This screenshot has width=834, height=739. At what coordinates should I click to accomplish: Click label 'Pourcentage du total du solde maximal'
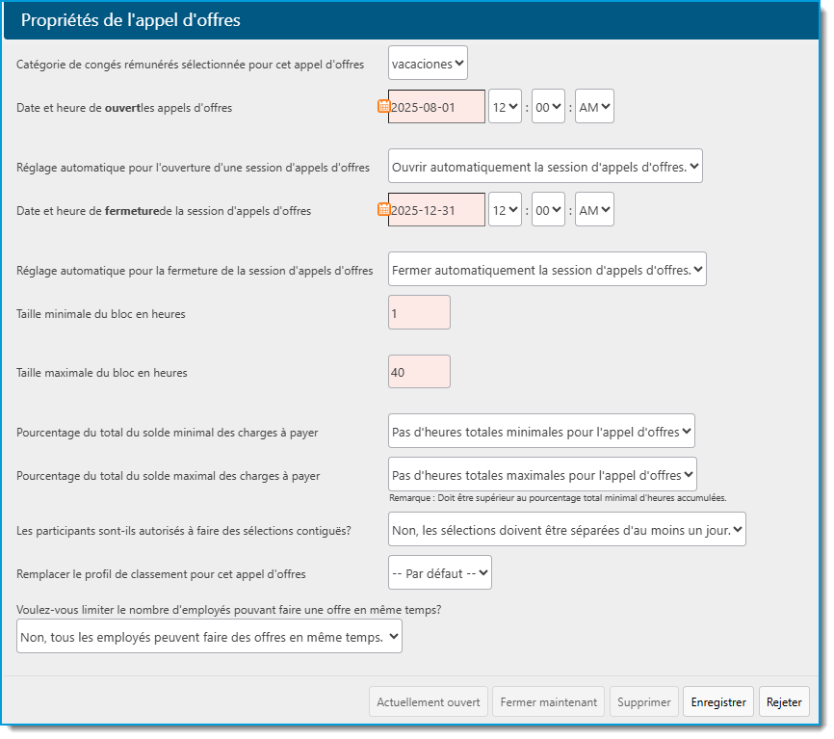(169, 476)
